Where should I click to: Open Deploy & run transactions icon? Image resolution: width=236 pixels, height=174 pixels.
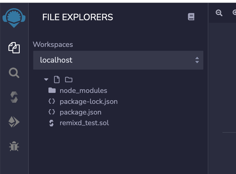tap(14, 122)
